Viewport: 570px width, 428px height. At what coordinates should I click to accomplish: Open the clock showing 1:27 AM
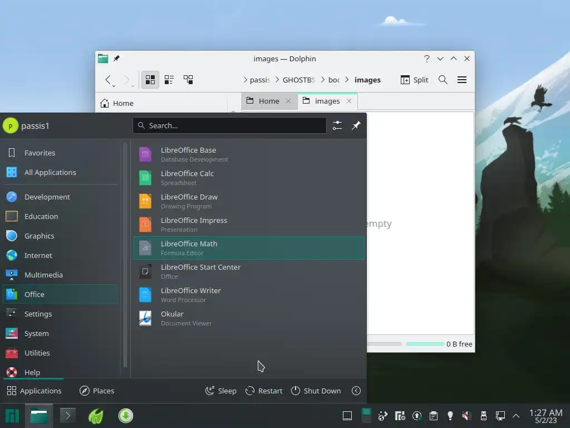[x=546, y=416]
